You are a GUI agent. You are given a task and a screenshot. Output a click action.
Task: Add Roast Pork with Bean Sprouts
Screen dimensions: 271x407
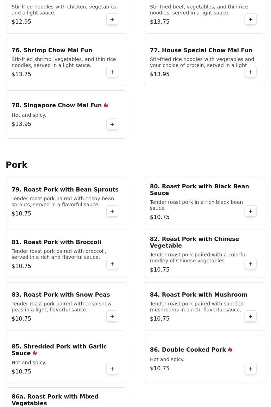click(112, 211)
